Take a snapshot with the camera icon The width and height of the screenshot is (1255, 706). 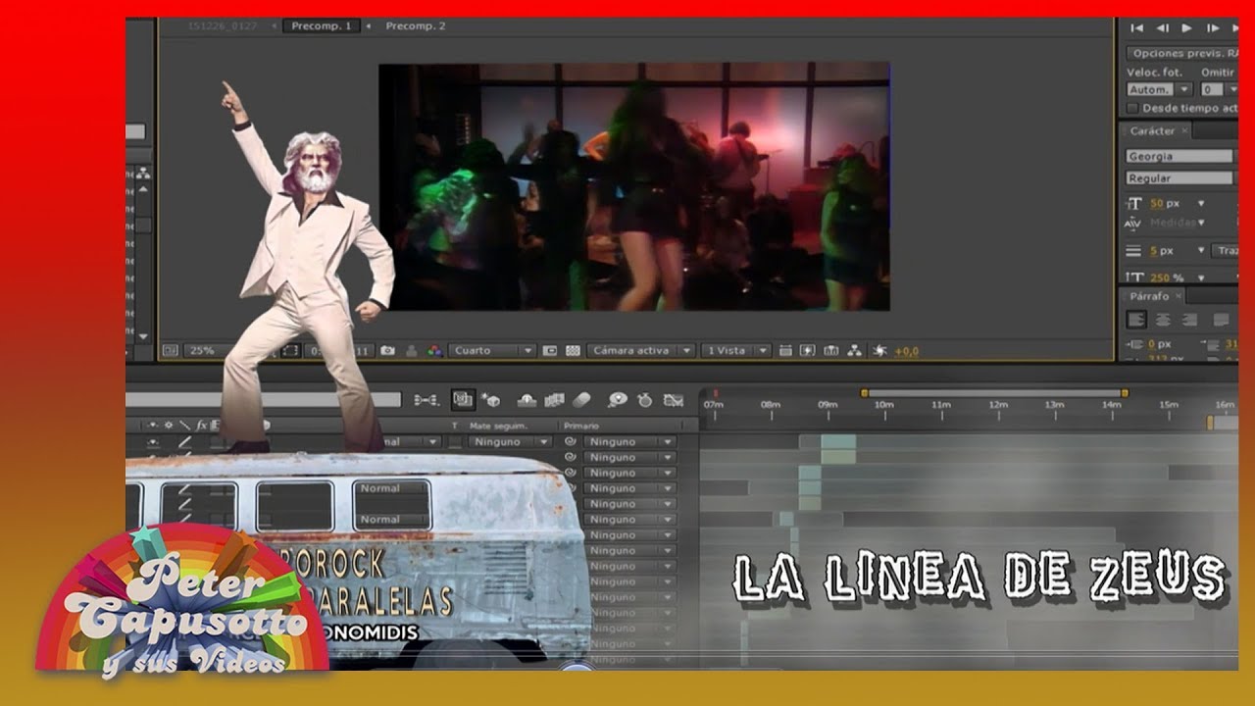tap(388, 350)
